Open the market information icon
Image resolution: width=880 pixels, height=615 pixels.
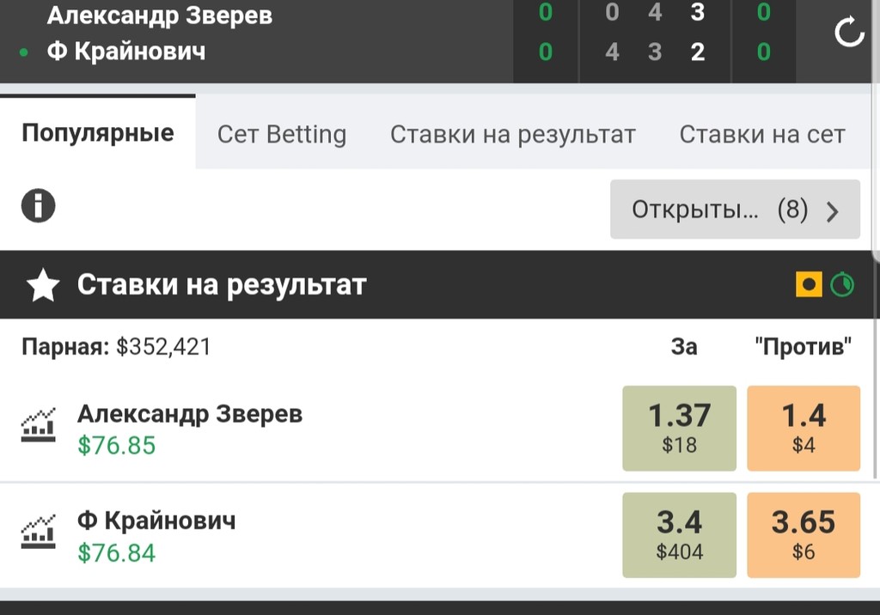point(38,207)
